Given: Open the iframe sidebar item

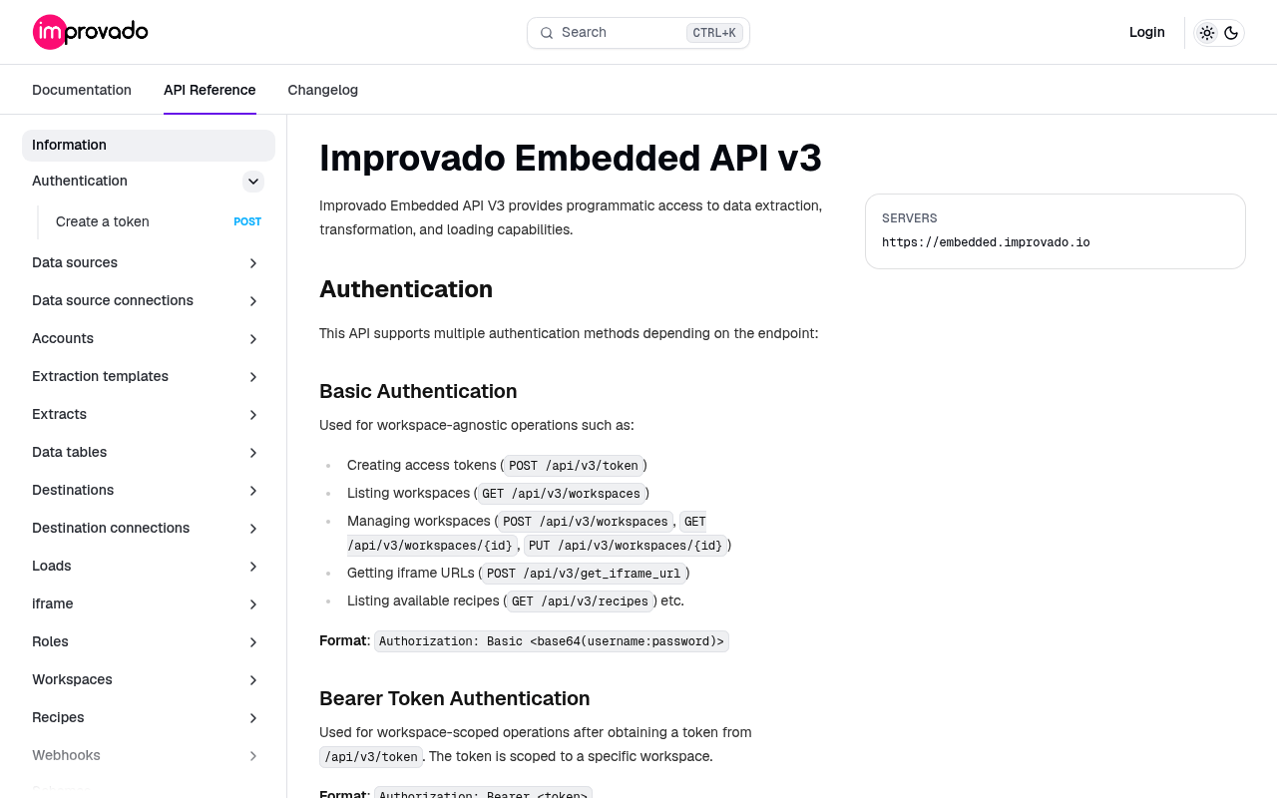Looking at the screenshot, I should point(53,603).
